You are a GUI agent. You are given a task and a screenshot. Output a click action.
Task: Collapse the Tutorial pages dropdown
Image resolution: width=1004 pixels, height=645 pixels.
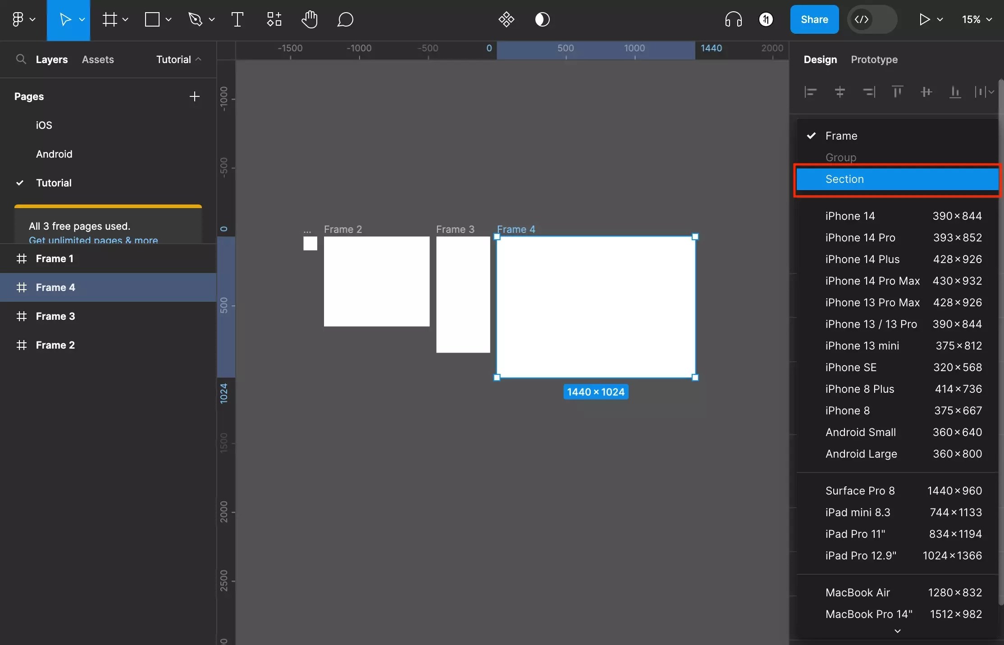tap(178, 59)
